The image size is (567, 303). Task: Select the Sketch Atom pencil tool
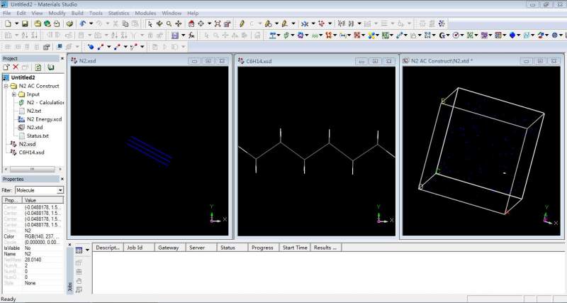242,23
